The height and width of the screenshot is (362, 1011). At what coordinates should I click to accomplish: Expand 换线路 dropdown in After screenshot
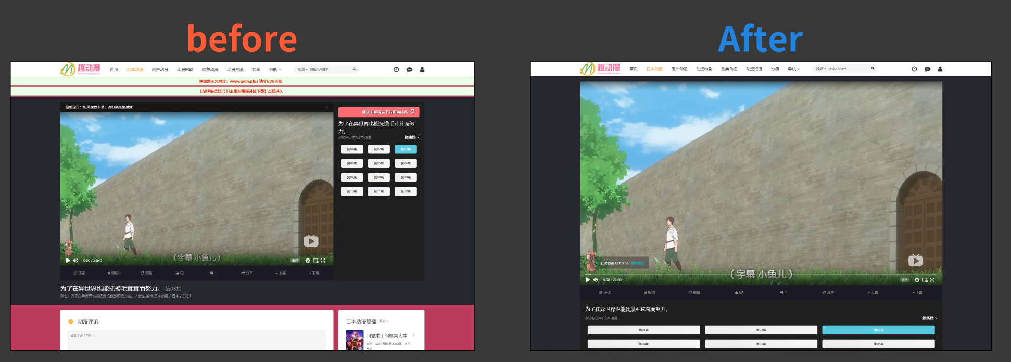930,318
